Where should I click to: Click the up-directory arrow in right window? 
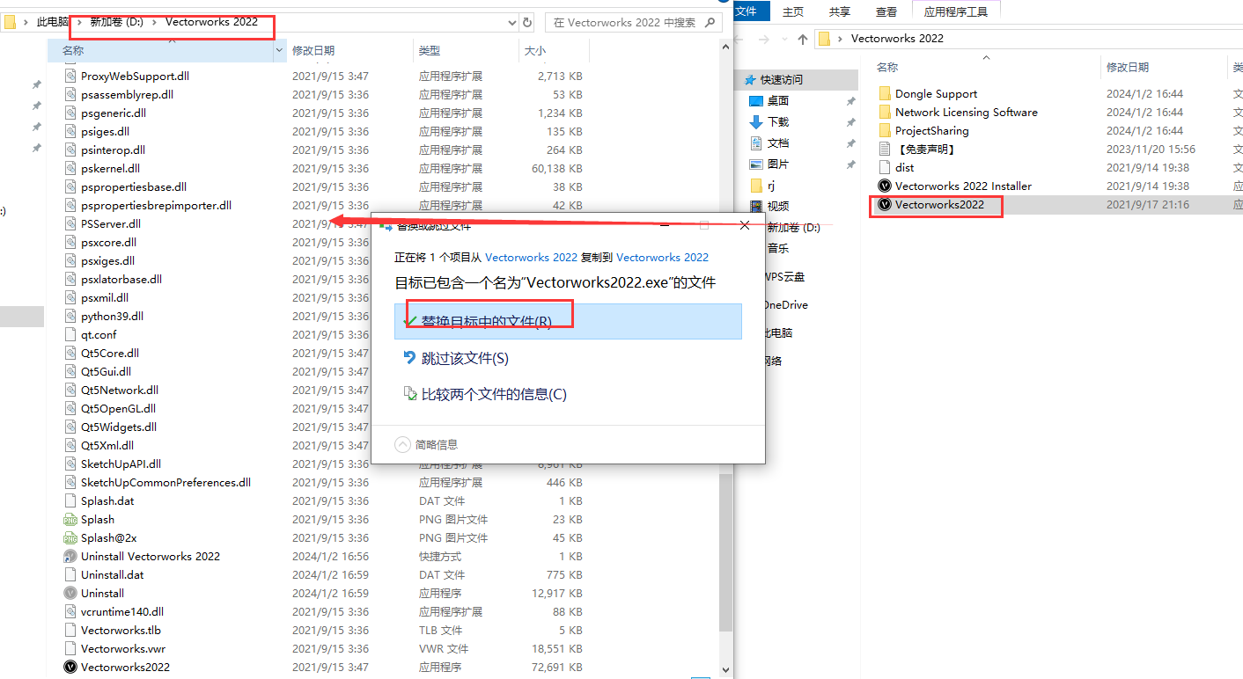(802, 39)
